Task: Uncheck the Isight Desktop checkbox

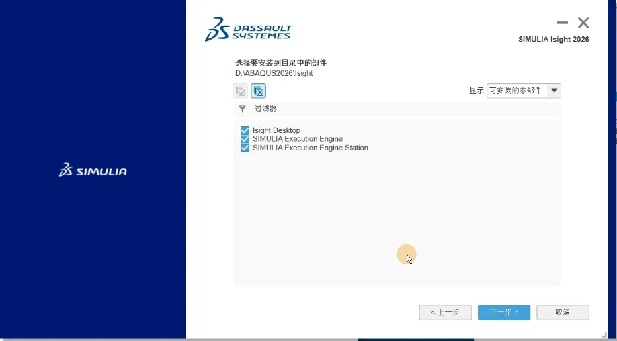Action: pos(245,130)
